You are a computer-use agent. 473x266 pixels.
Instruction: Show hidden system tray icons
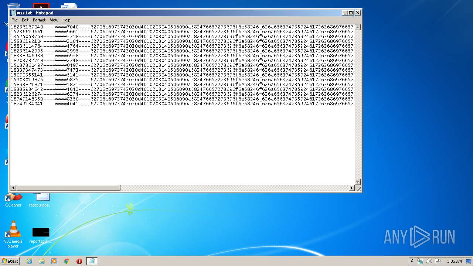pos(412,261)
